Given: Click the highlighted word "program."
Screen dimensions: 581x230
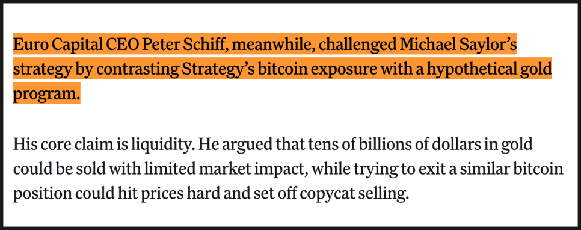Looking at the screenshot, I should click(47, 94).
